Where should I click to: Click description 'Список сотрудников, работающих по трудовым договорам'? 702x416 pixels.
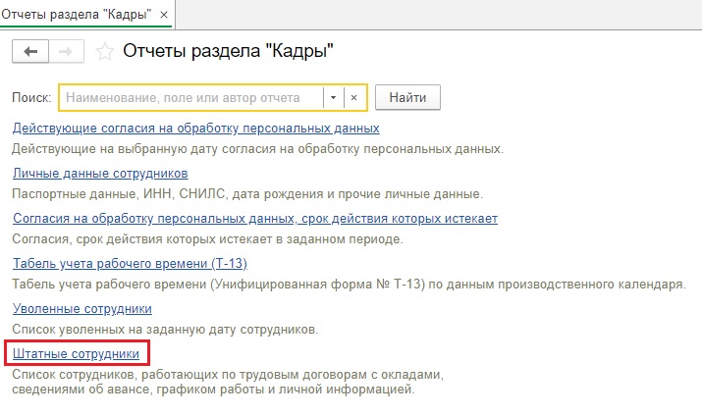(228, 382)
